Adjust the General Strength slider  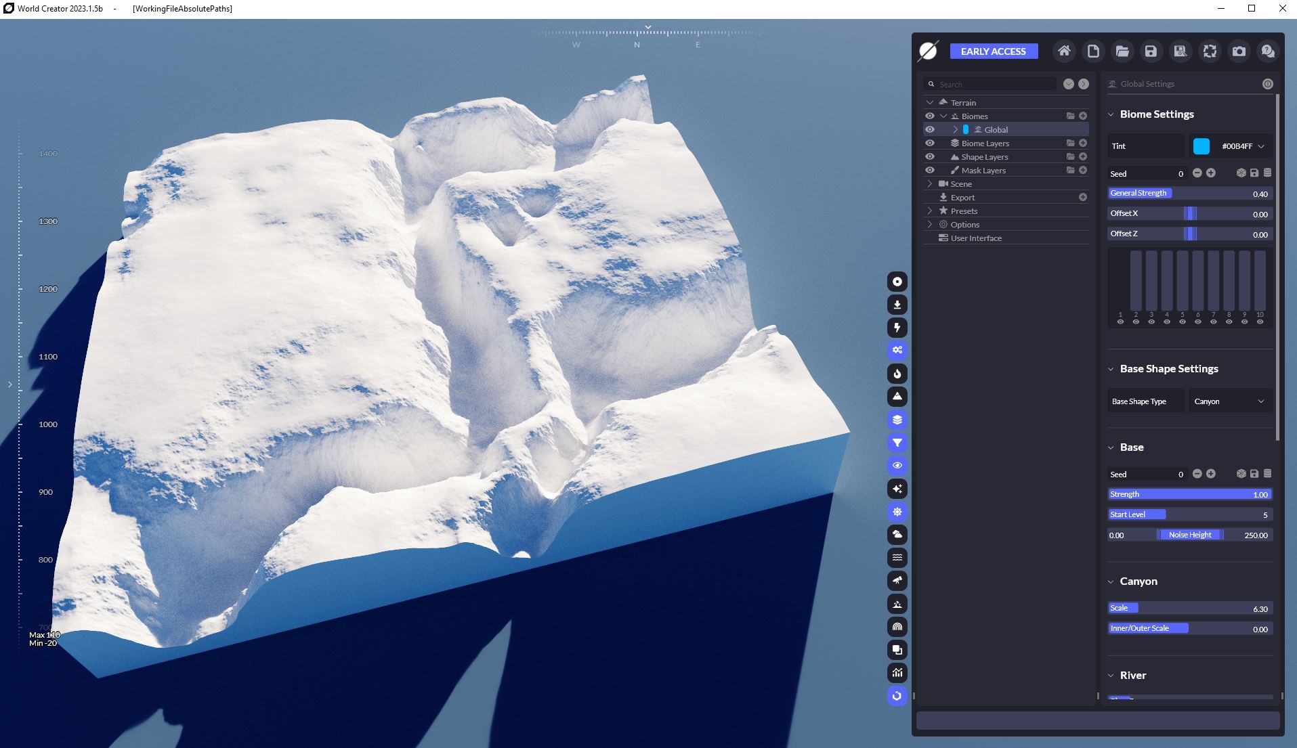click(x=1191, y=194)
